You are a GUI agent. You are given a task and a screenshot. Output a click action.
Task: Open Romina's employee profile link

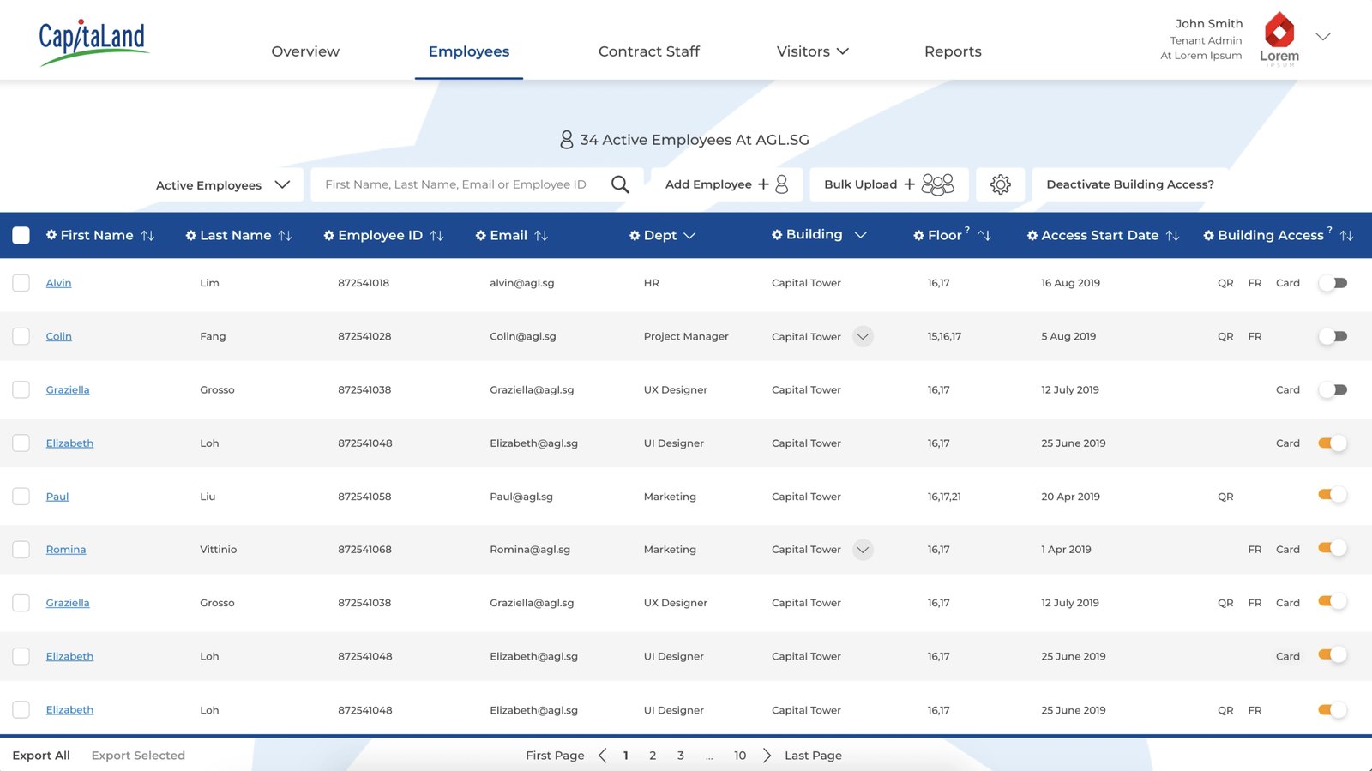click(x=66, y=550)
